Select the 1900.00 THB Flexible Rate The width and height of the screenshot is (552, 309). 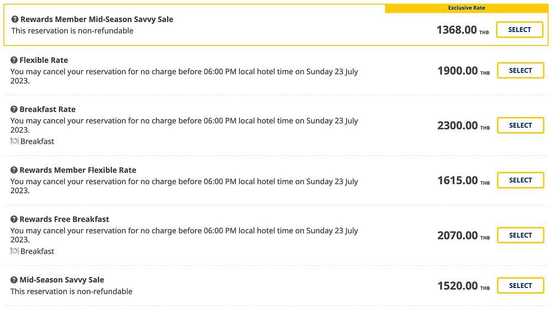[x=521, y=70]
